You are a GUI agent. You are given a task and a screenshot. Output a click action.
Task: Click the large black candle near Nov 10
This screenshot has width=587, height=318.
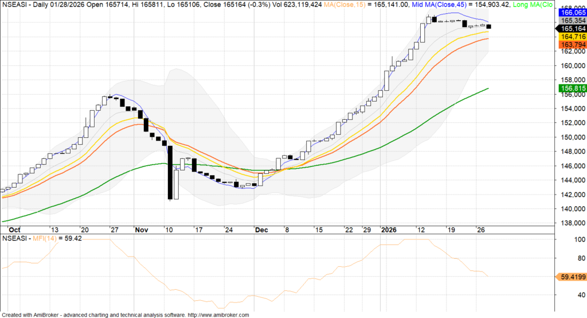170,172
